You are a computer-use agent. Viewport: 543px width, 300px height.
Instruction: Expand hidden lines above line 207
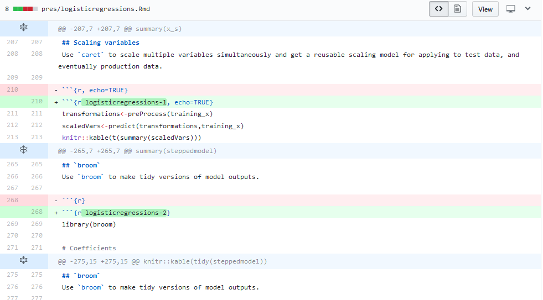click(24, 28)
